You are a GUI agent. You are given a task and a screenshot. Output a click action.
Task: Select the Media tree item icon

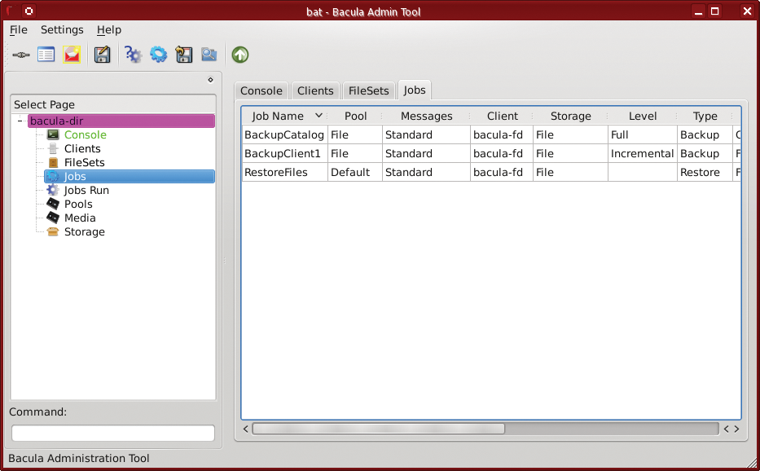[55, 218]
